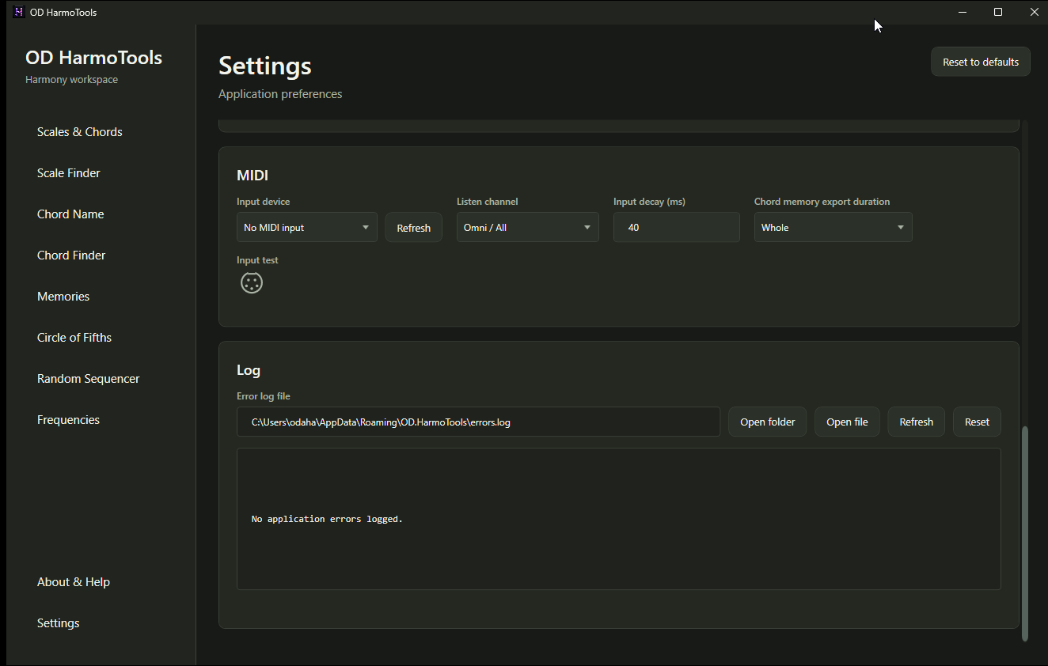
Task: Go to Scale Finder
Action: pos(69,173)
